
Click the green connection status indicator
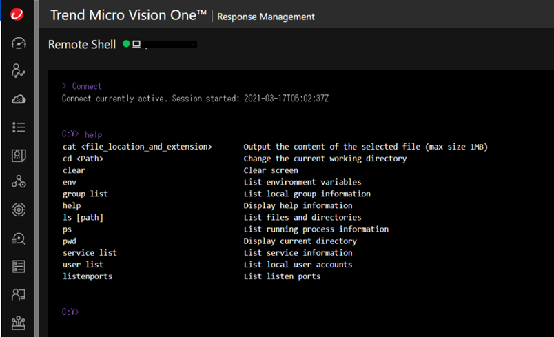tap(126, 44)
